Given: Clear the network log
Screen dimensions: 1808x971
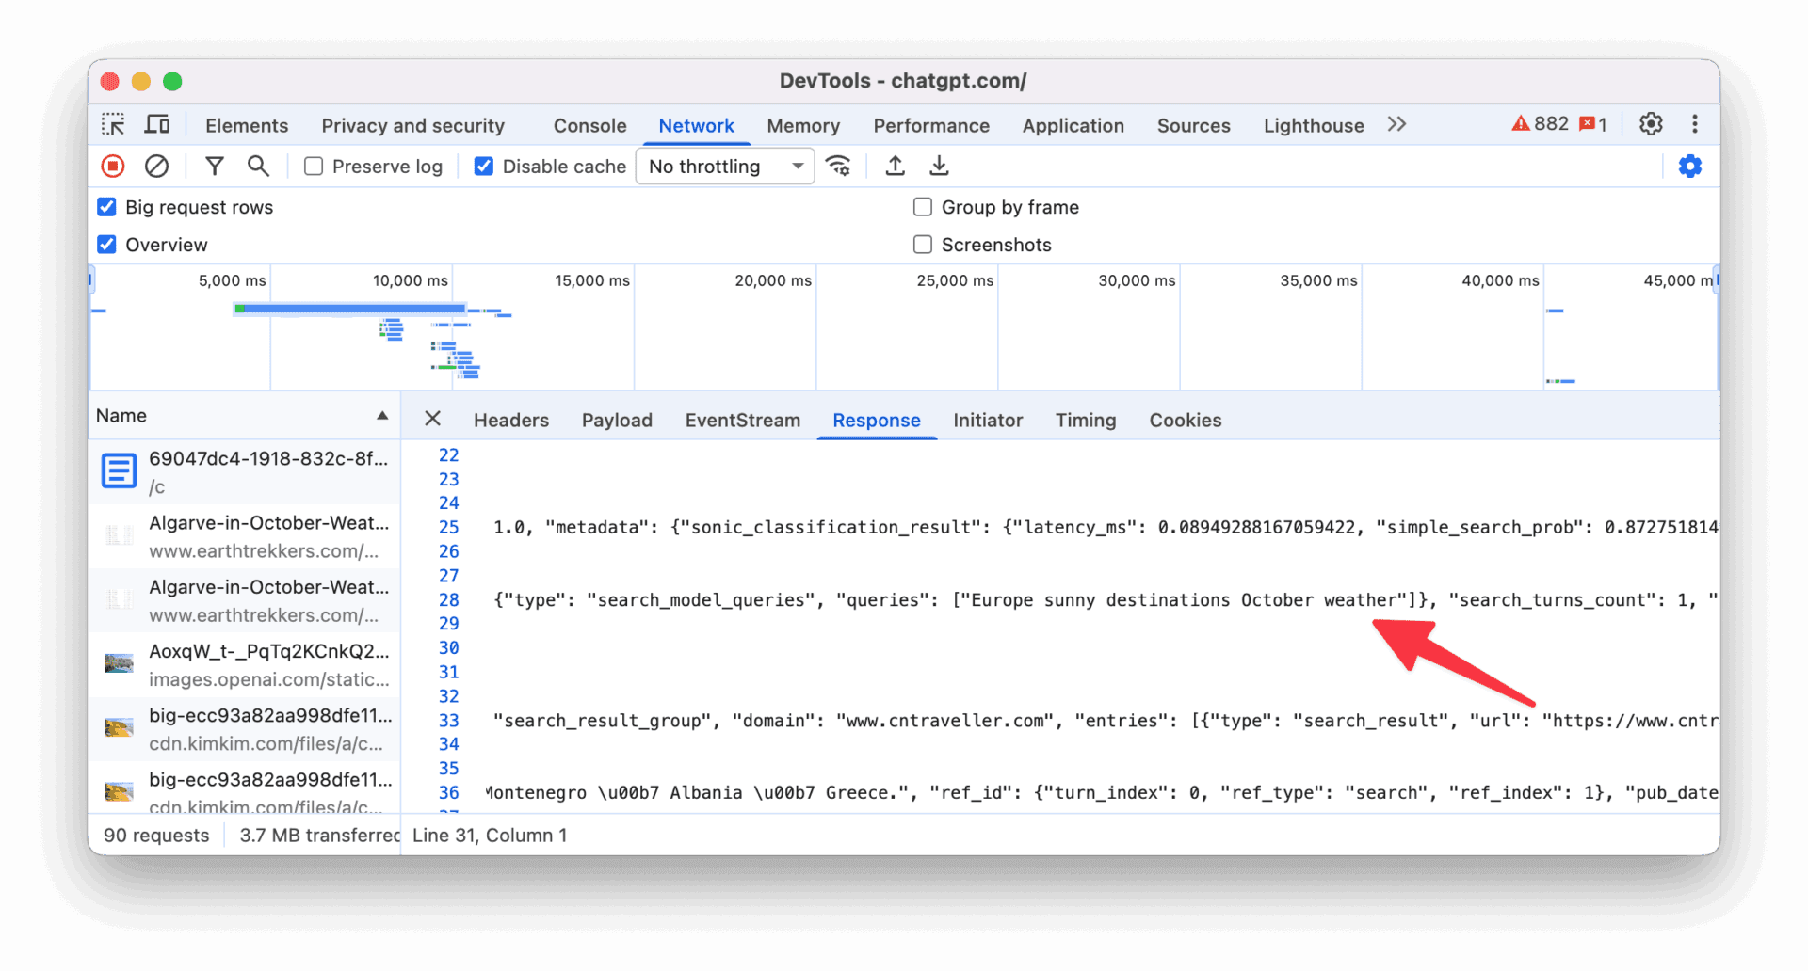Looking at the screenshot, I should click(x=156, y=166).
